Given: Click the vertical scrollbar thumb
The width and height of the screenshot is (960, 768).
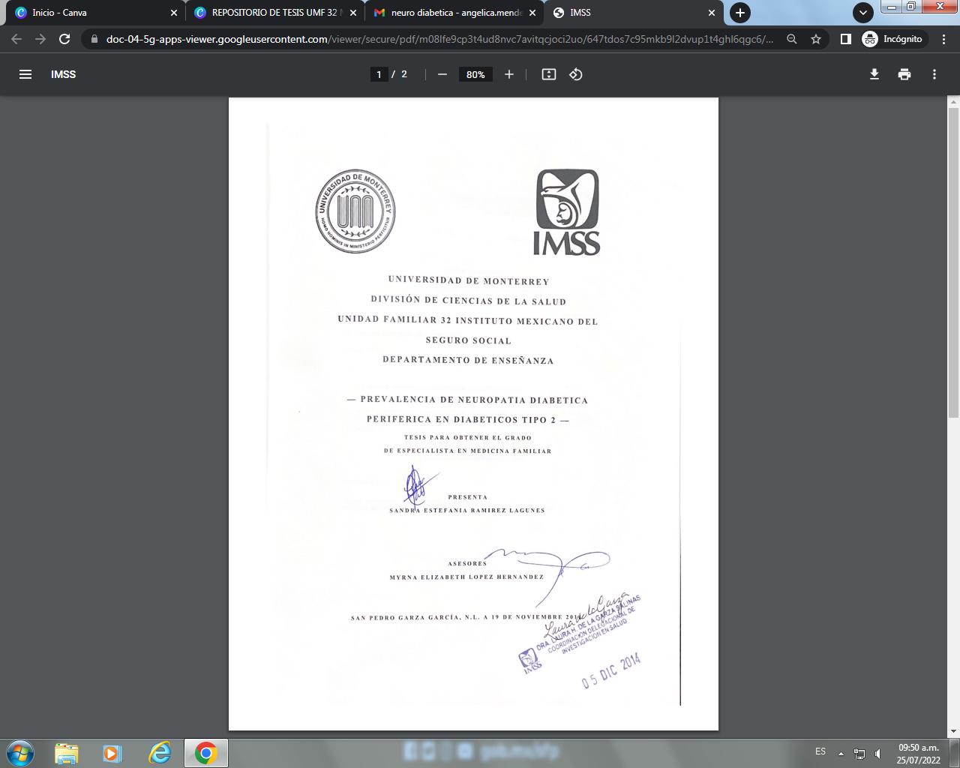Looking at the screenshot, I should coord(954,262).
